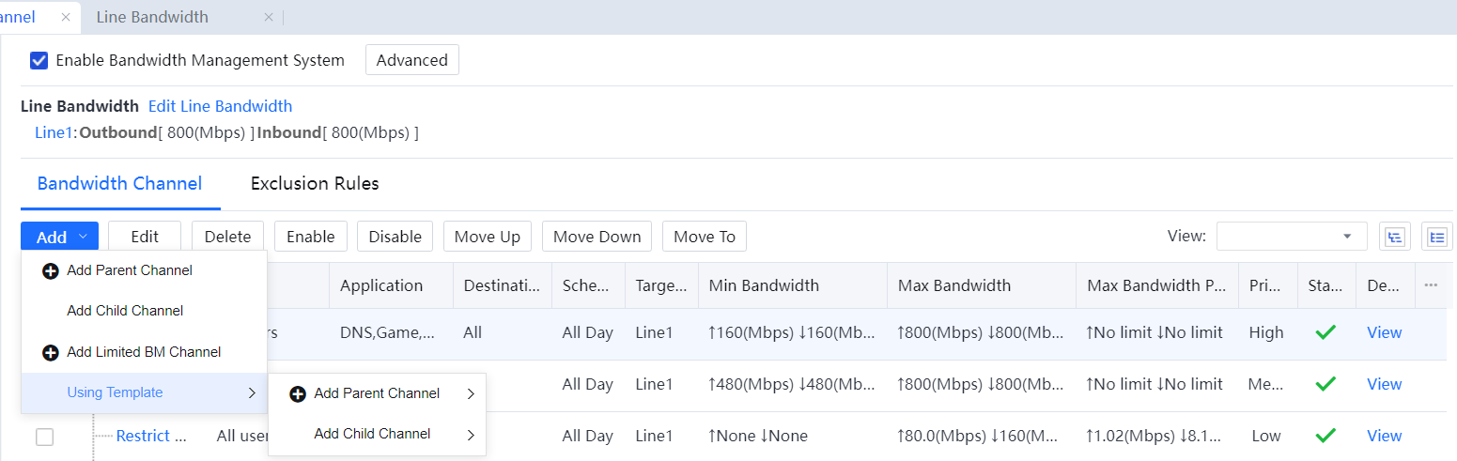Click green status checkmark in Low priority row
The height and width of the screenshot is (461, 1457).
click(1325, 436)
